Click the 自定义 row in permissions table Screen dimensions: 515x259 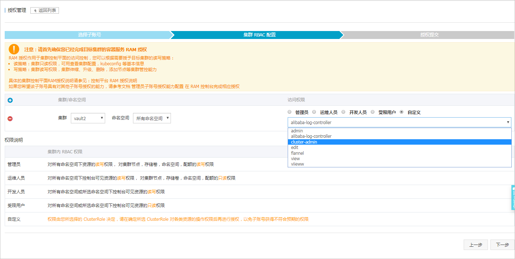[259, 219]
